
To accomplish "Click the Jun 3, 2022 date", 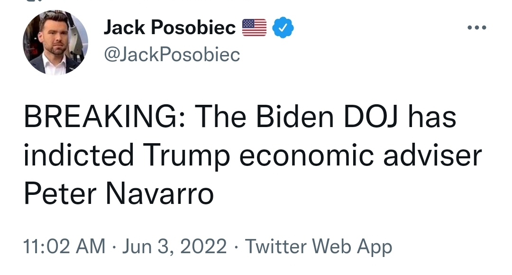I will (174, 246).
